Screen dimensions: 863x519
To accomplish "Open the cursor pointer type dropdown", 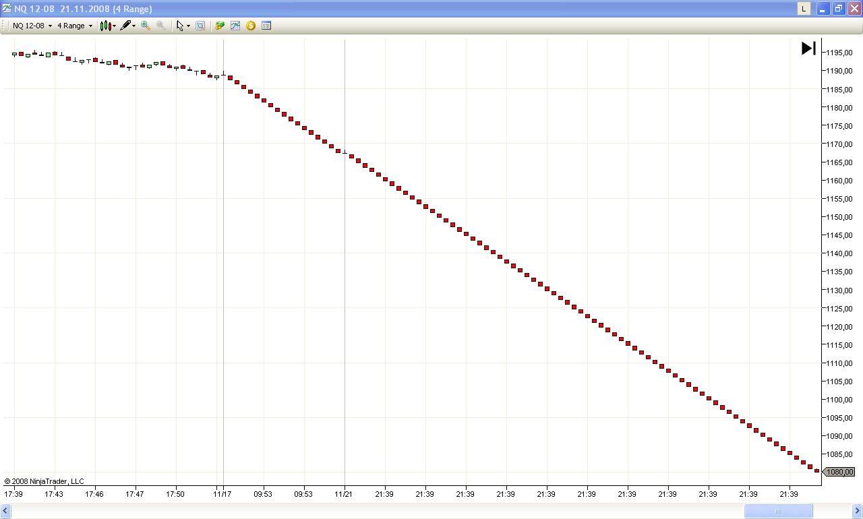I will tap(183, 26).
